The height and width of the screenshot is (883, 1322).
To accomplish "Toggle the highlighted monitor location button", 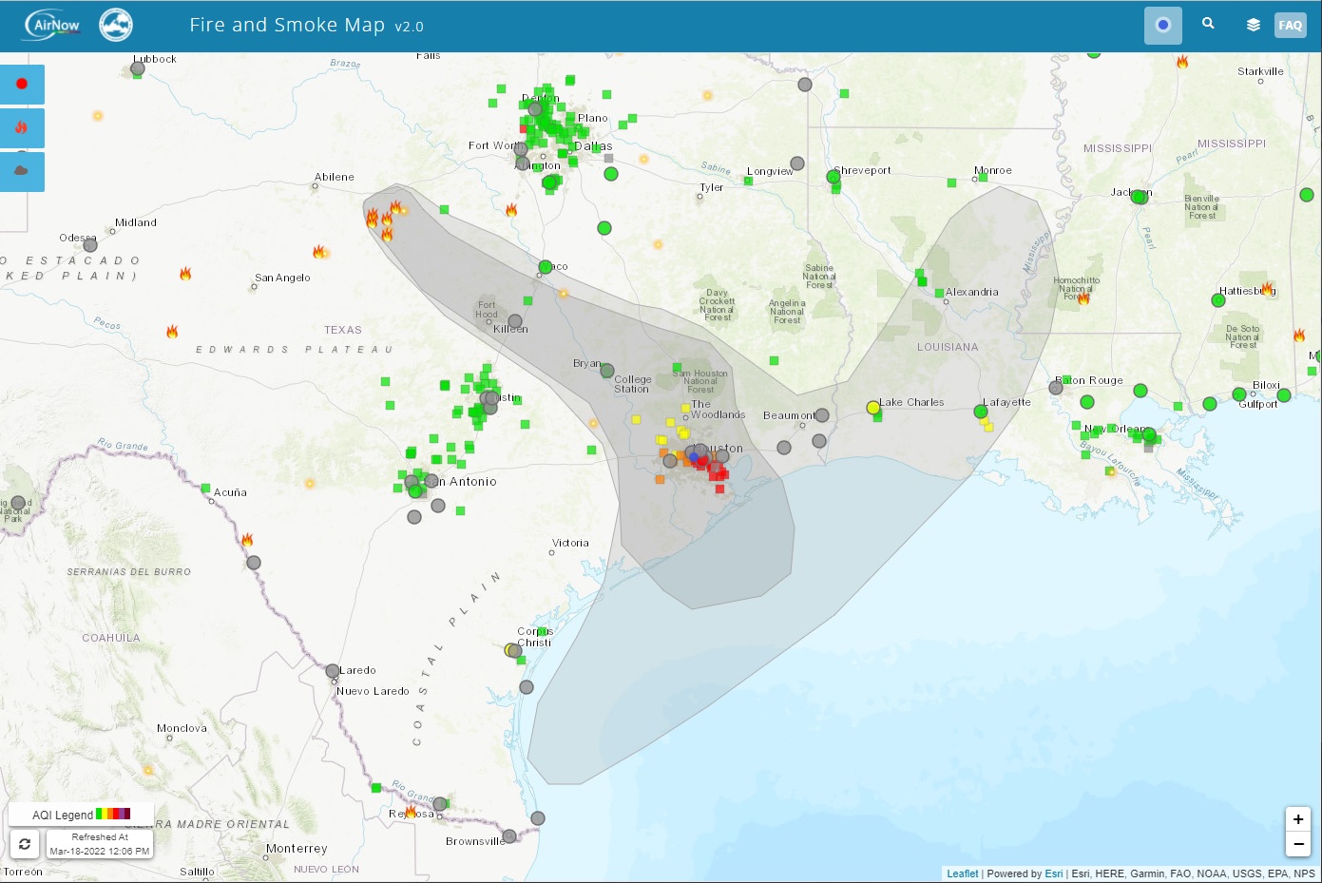I will point(1162,25).
